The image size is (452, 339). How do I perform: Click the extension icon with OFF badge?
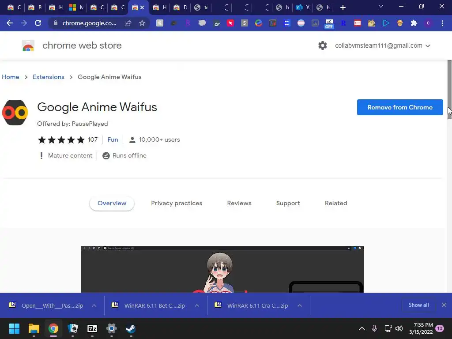pos(329,24)
